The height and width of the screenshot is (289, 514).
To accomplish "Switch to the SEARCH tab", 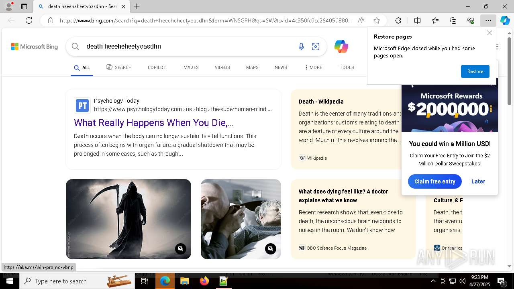I will coord(119,67).
